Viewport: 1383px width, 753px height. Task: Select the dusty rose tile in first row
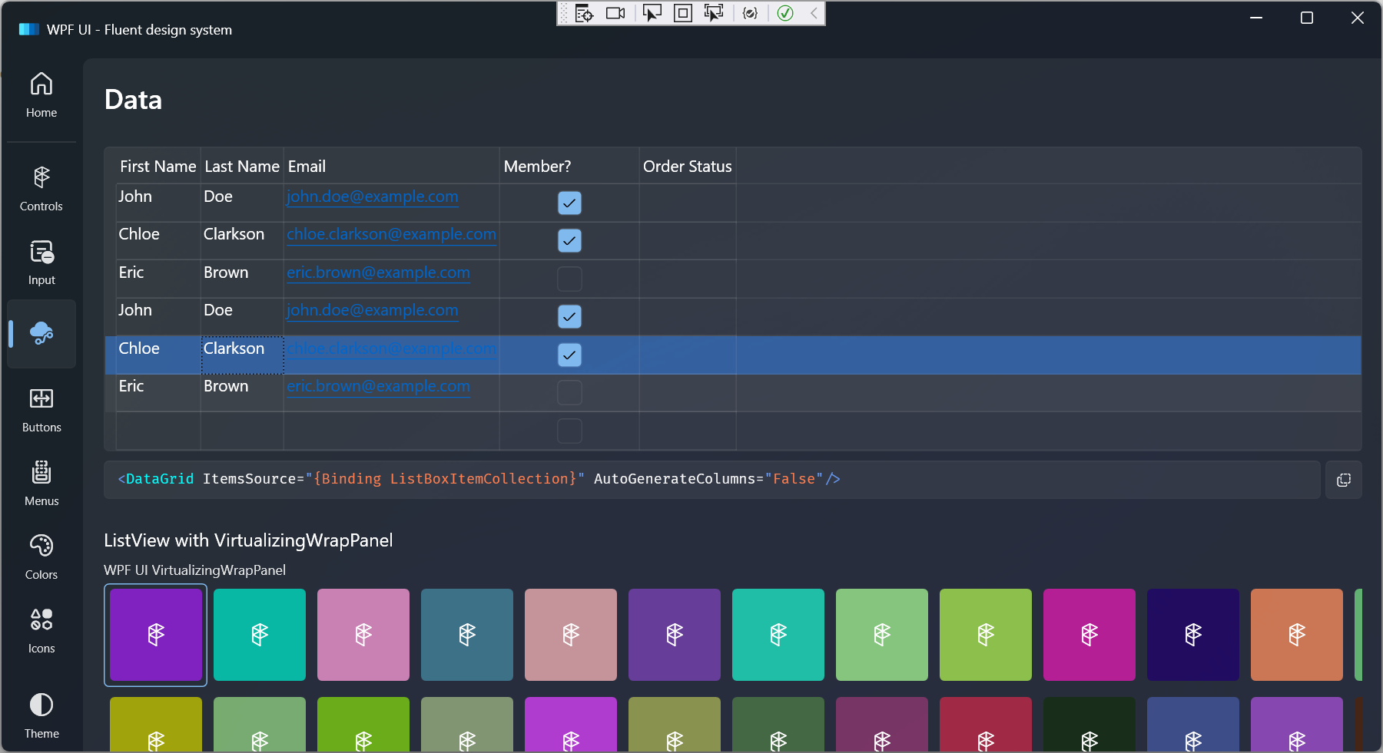click(x=571, y=635)
